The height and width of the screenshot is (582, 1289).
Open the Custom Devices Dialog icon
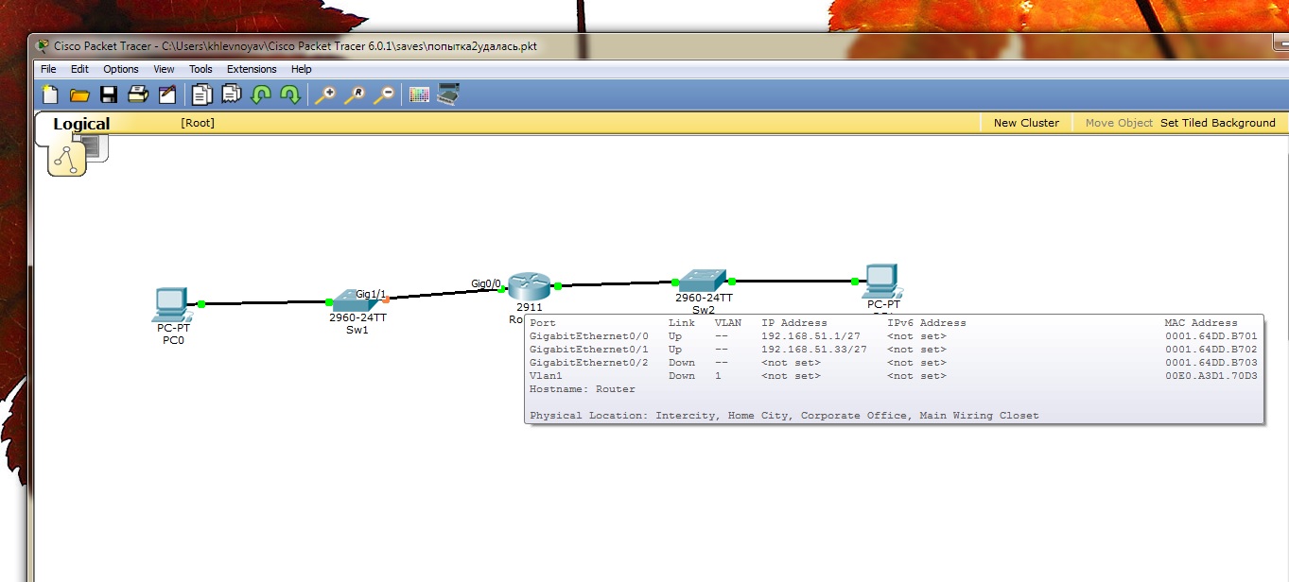pyautogui.click(x=448, y=94)
